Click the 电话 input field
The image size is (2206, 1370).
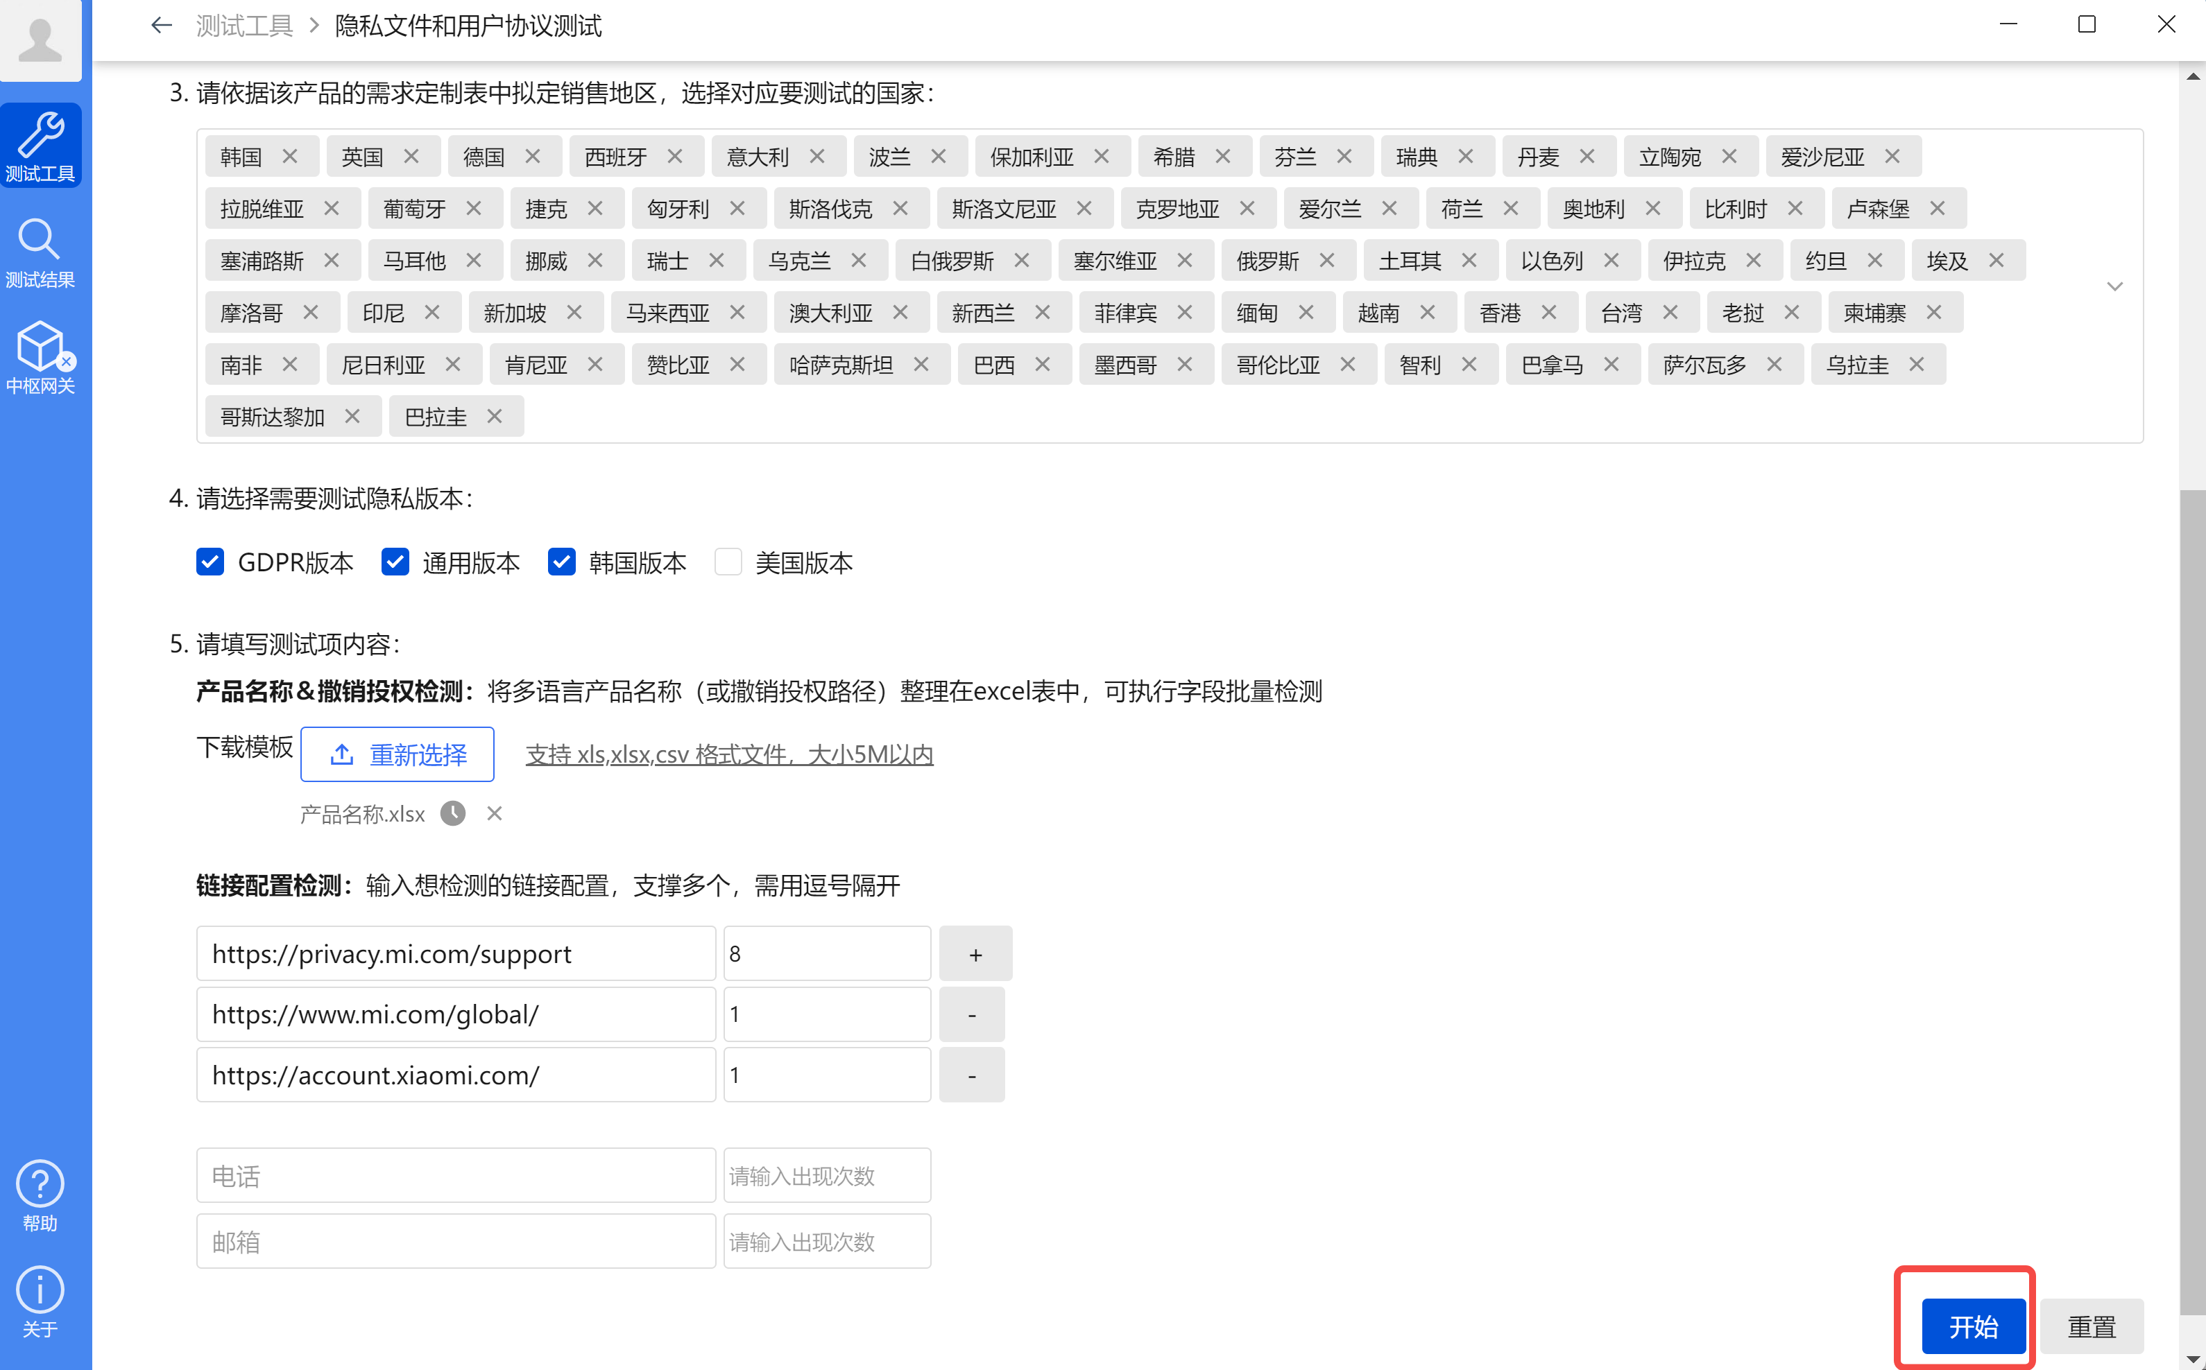tap(456, 1176)
